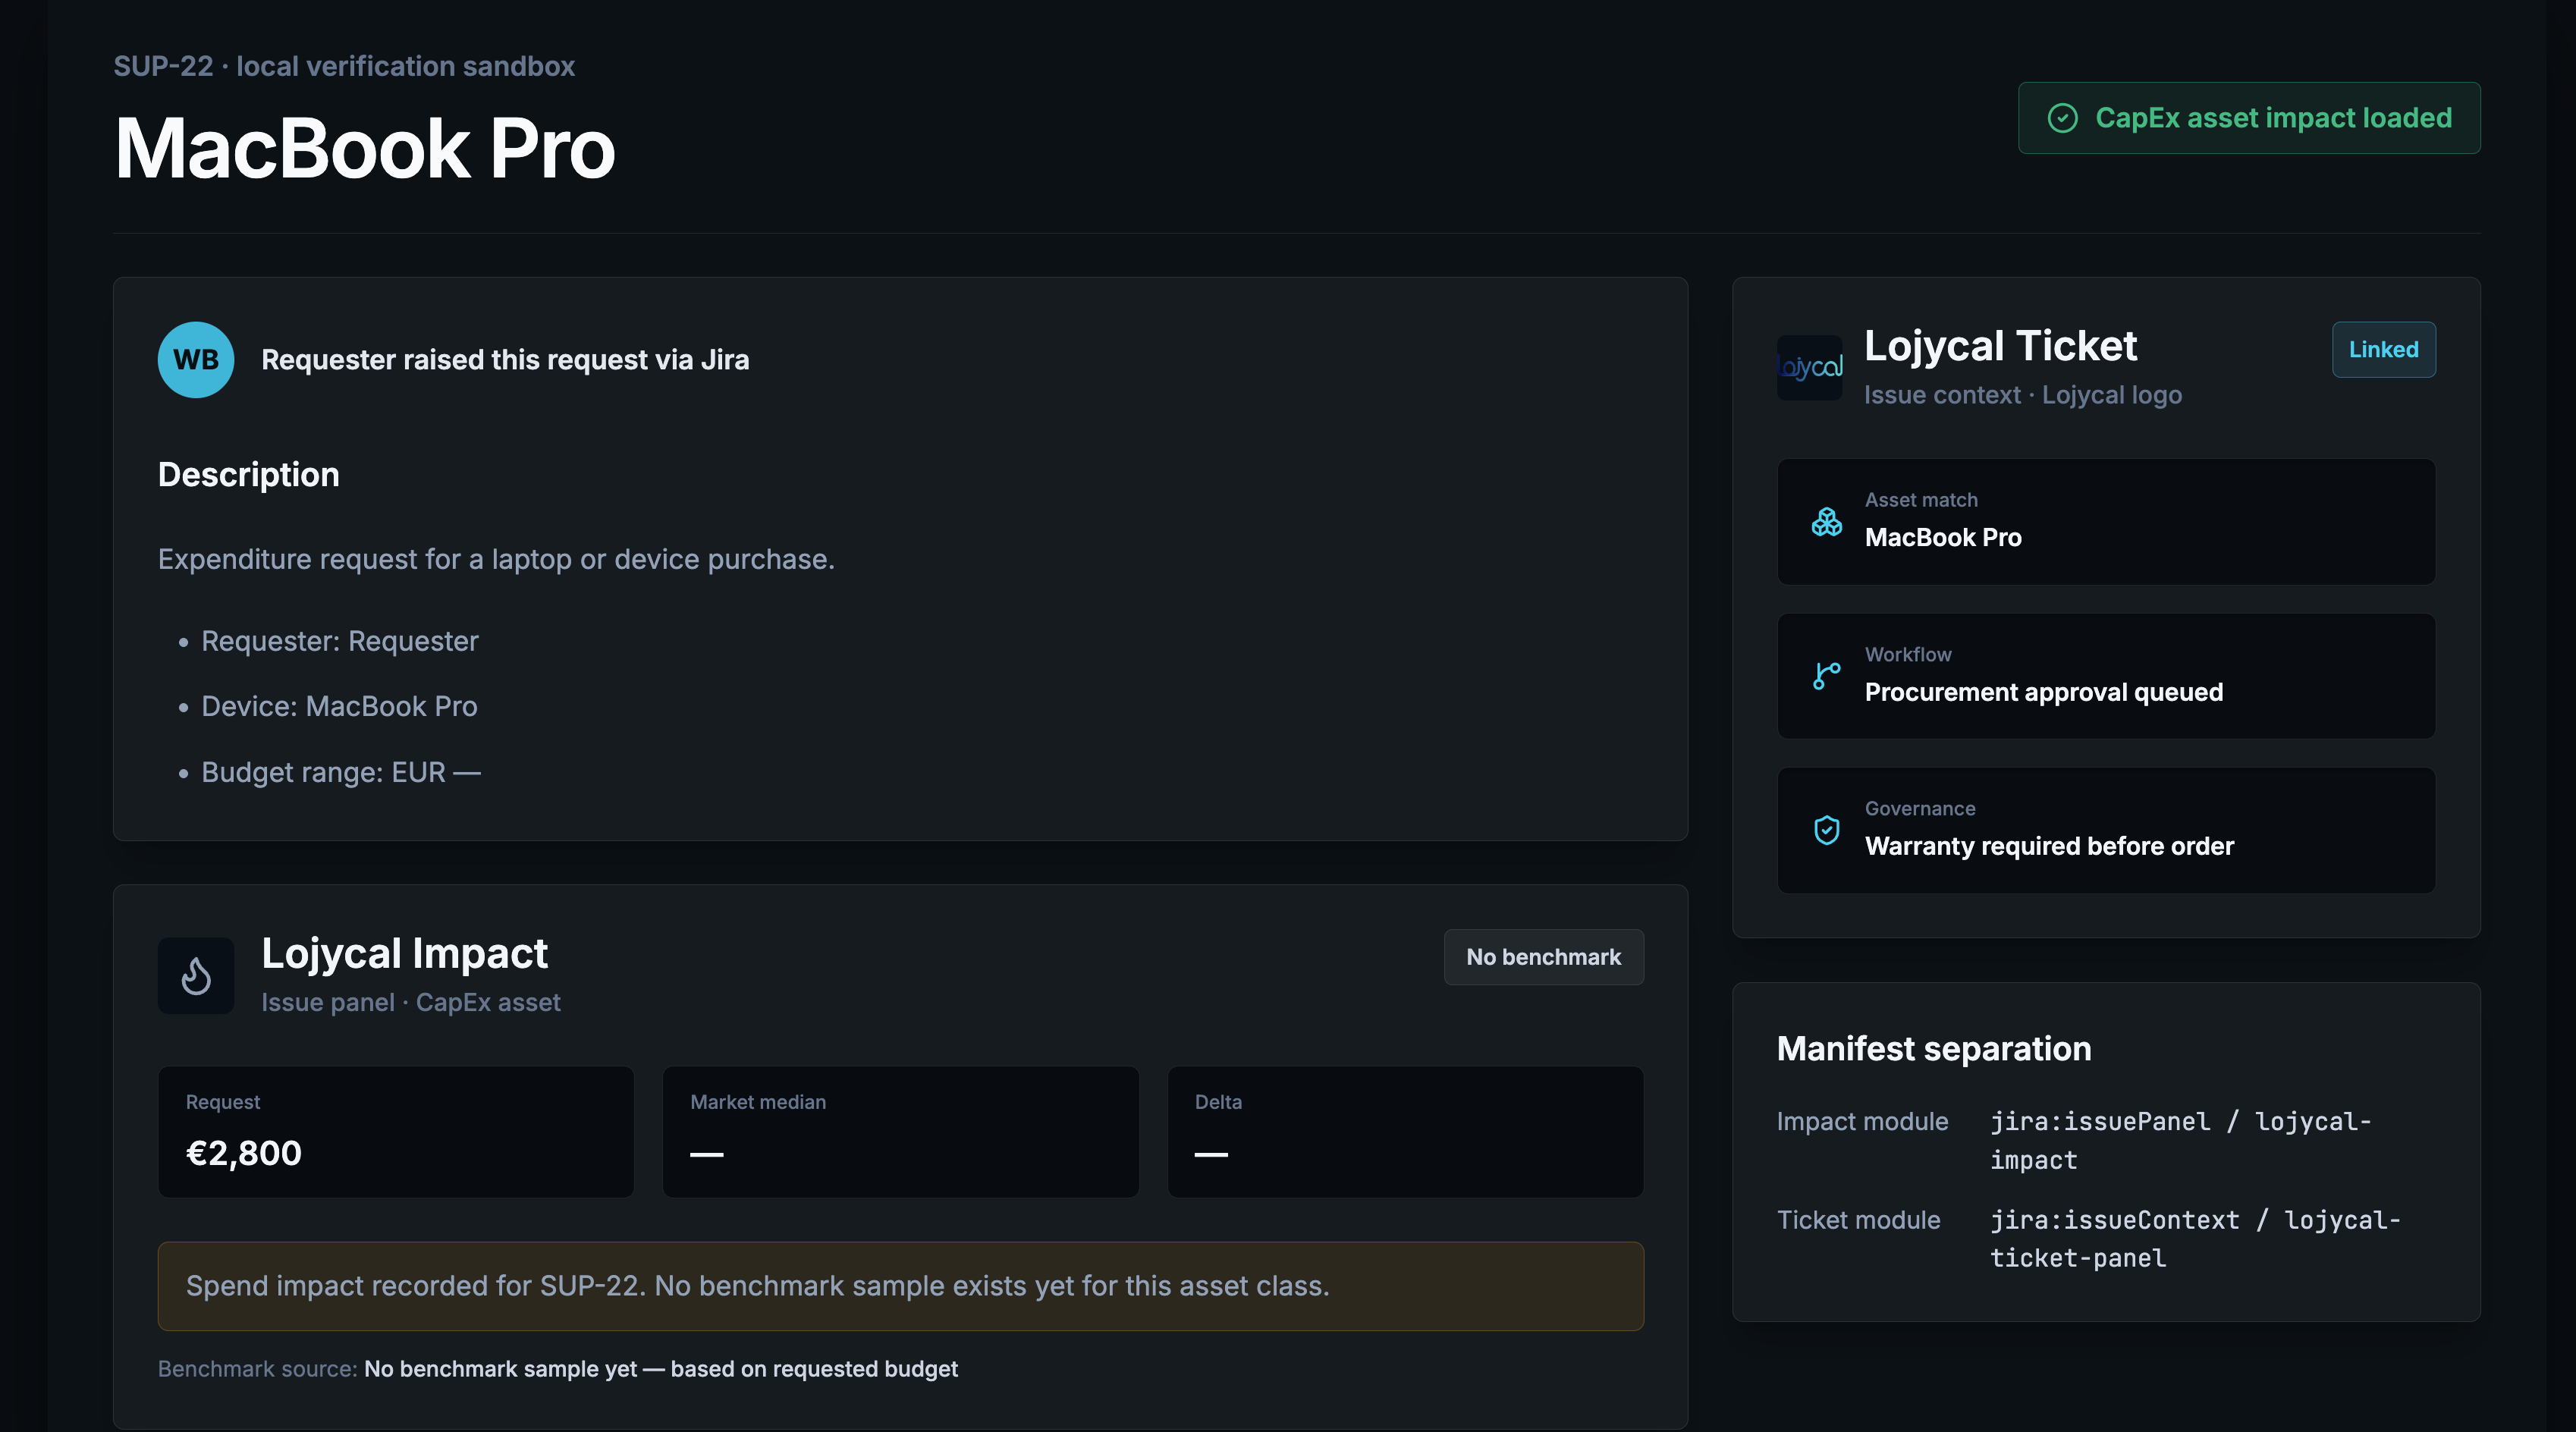Click Issue panel · CapEx asset subtitle
The image size is (2576, 1432).
pos(411,1002)
